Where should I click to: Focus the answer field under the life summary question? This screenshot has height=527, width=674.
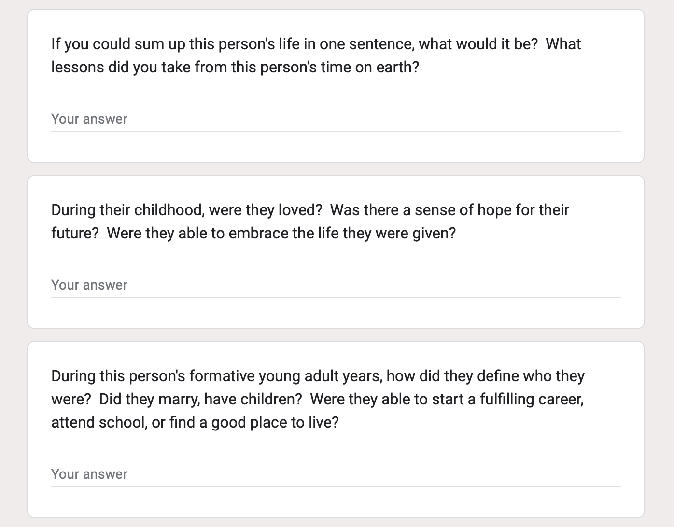(x=336, y=119)
